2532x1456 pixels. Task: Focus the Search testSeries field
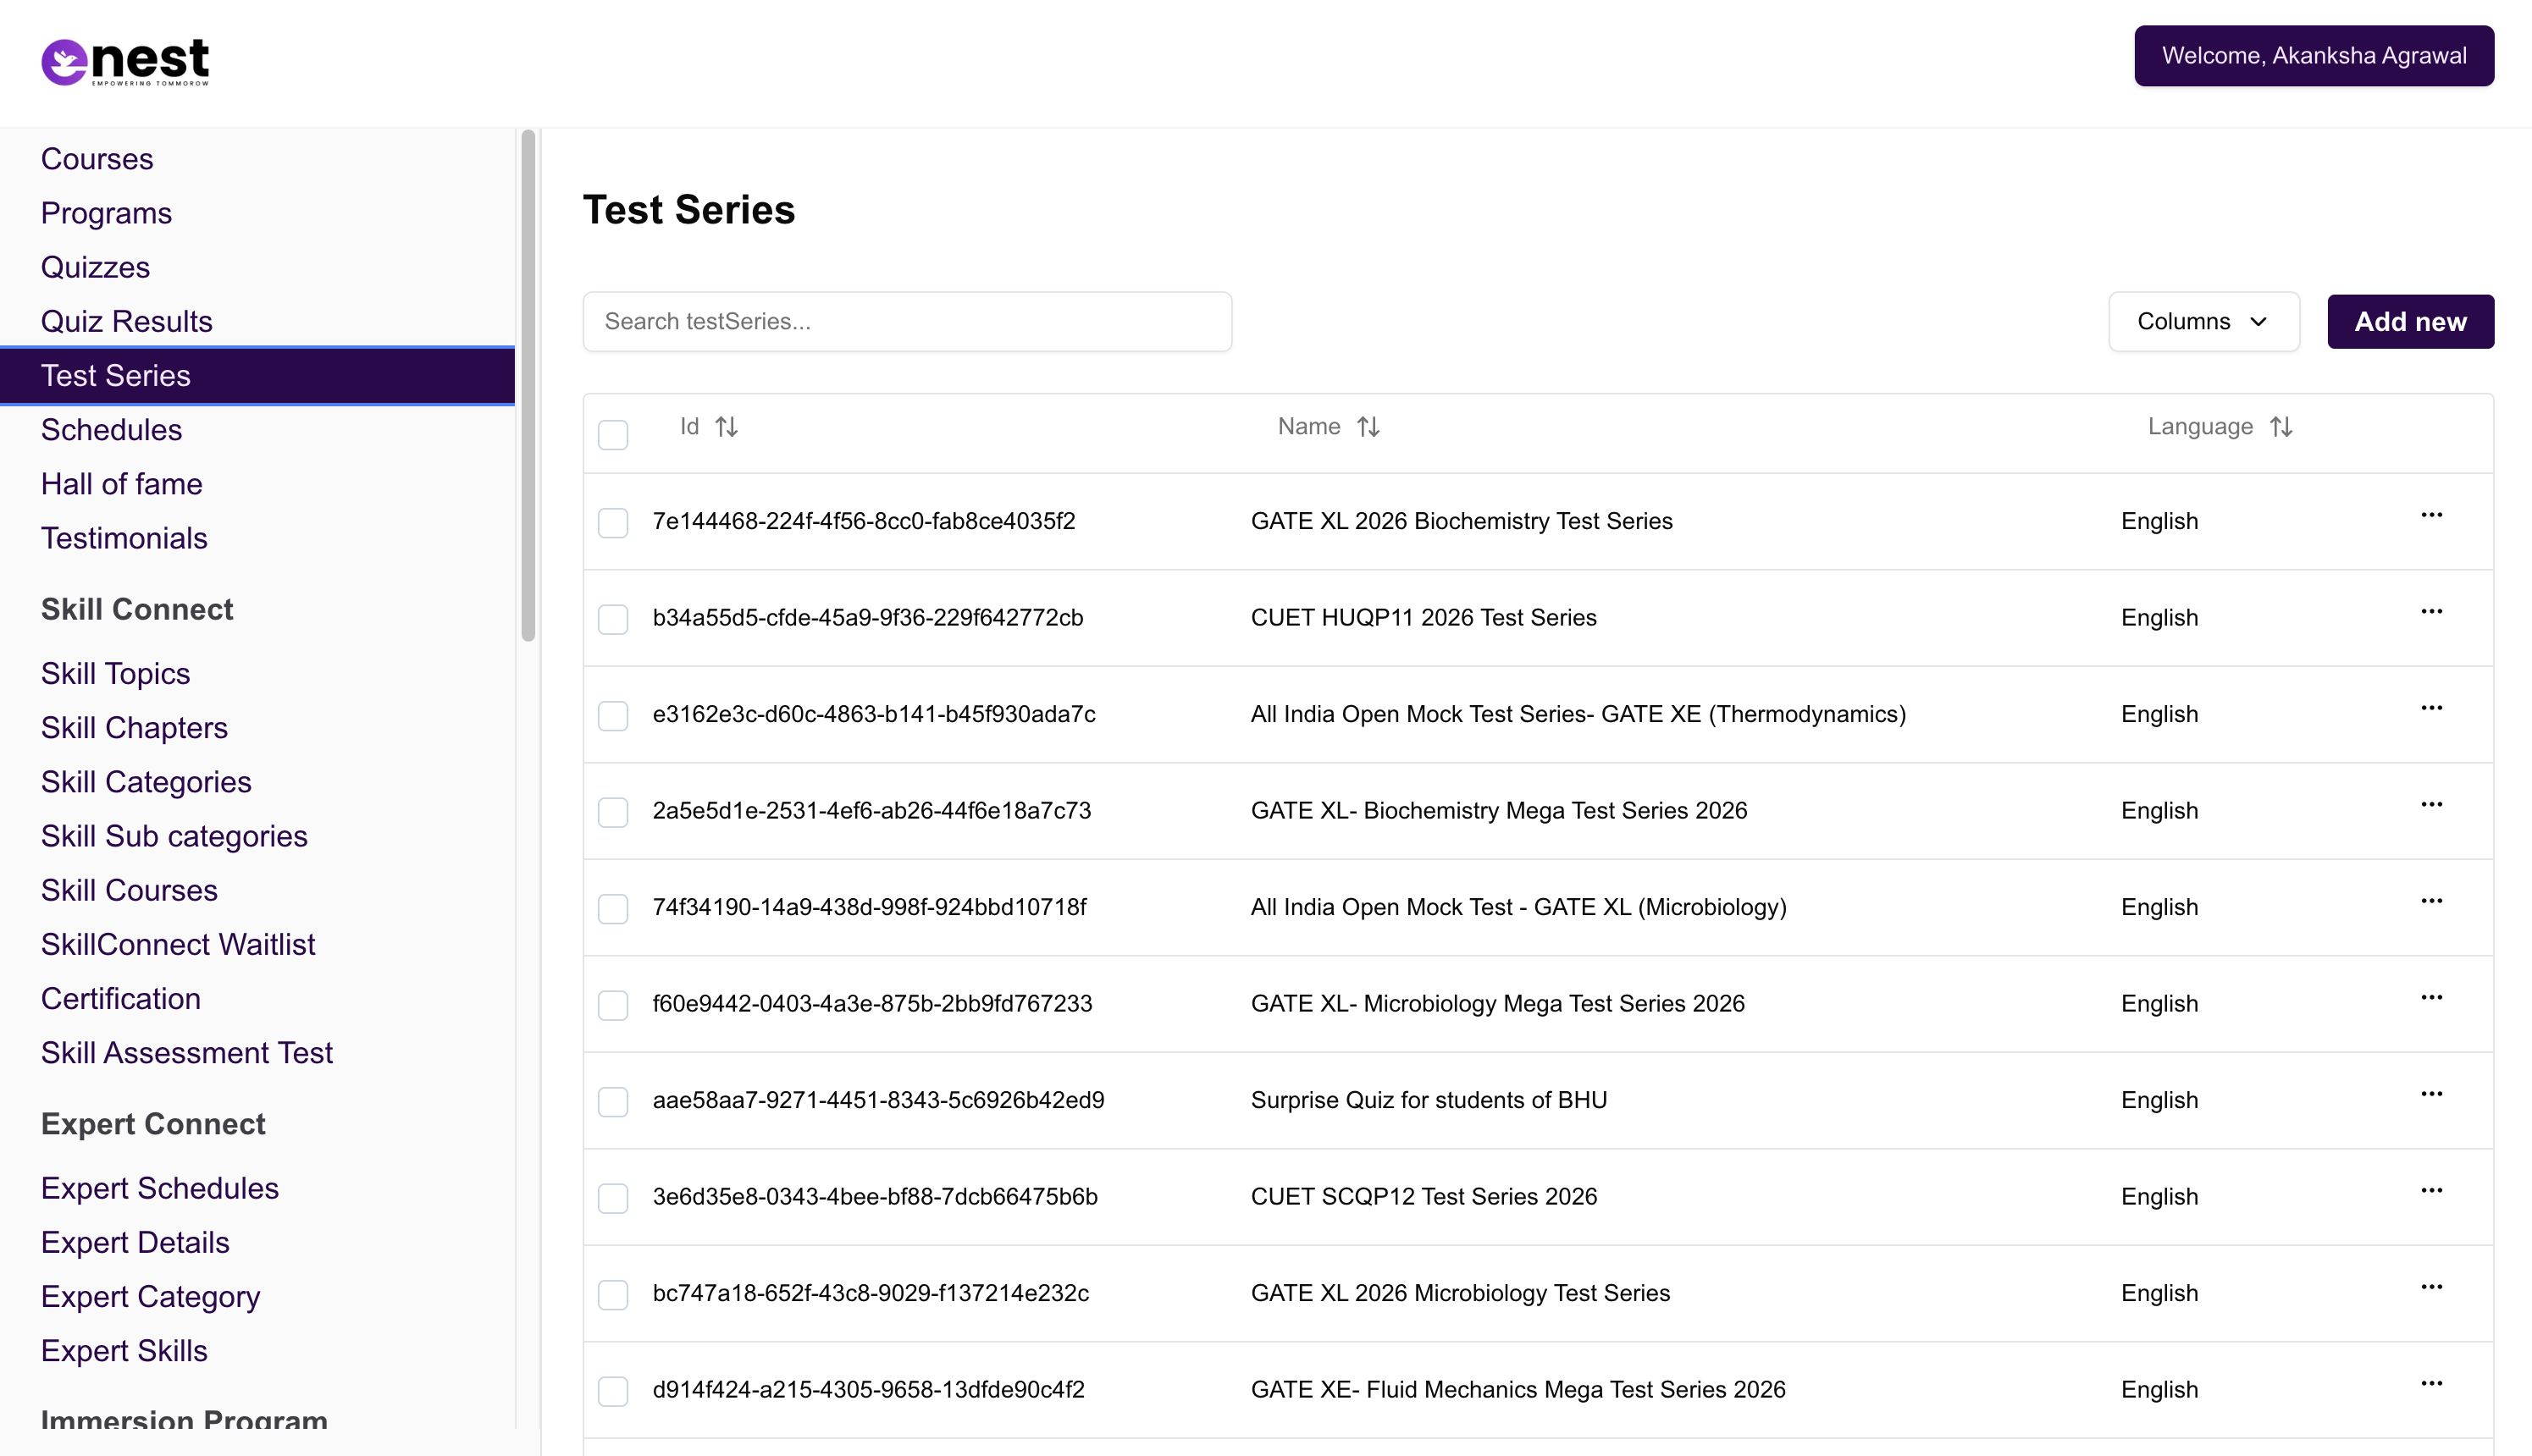[x=907, y=322]
